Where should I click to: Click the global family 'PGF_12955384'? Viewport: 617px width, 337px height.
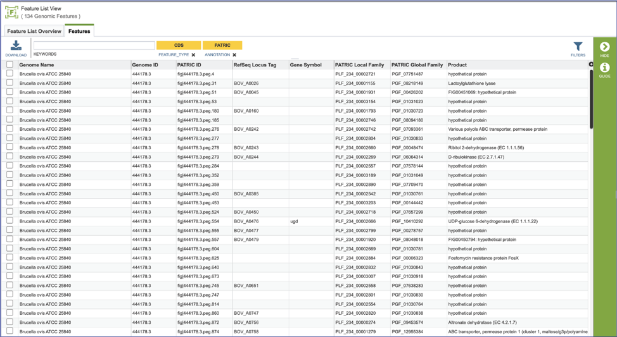pos(408,331)
